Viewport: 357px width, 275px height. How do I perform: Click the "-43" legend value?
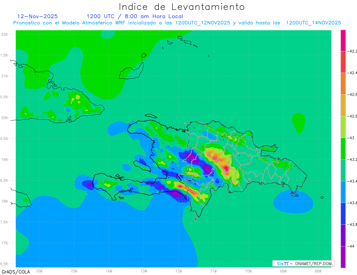(x=351, y=138)
